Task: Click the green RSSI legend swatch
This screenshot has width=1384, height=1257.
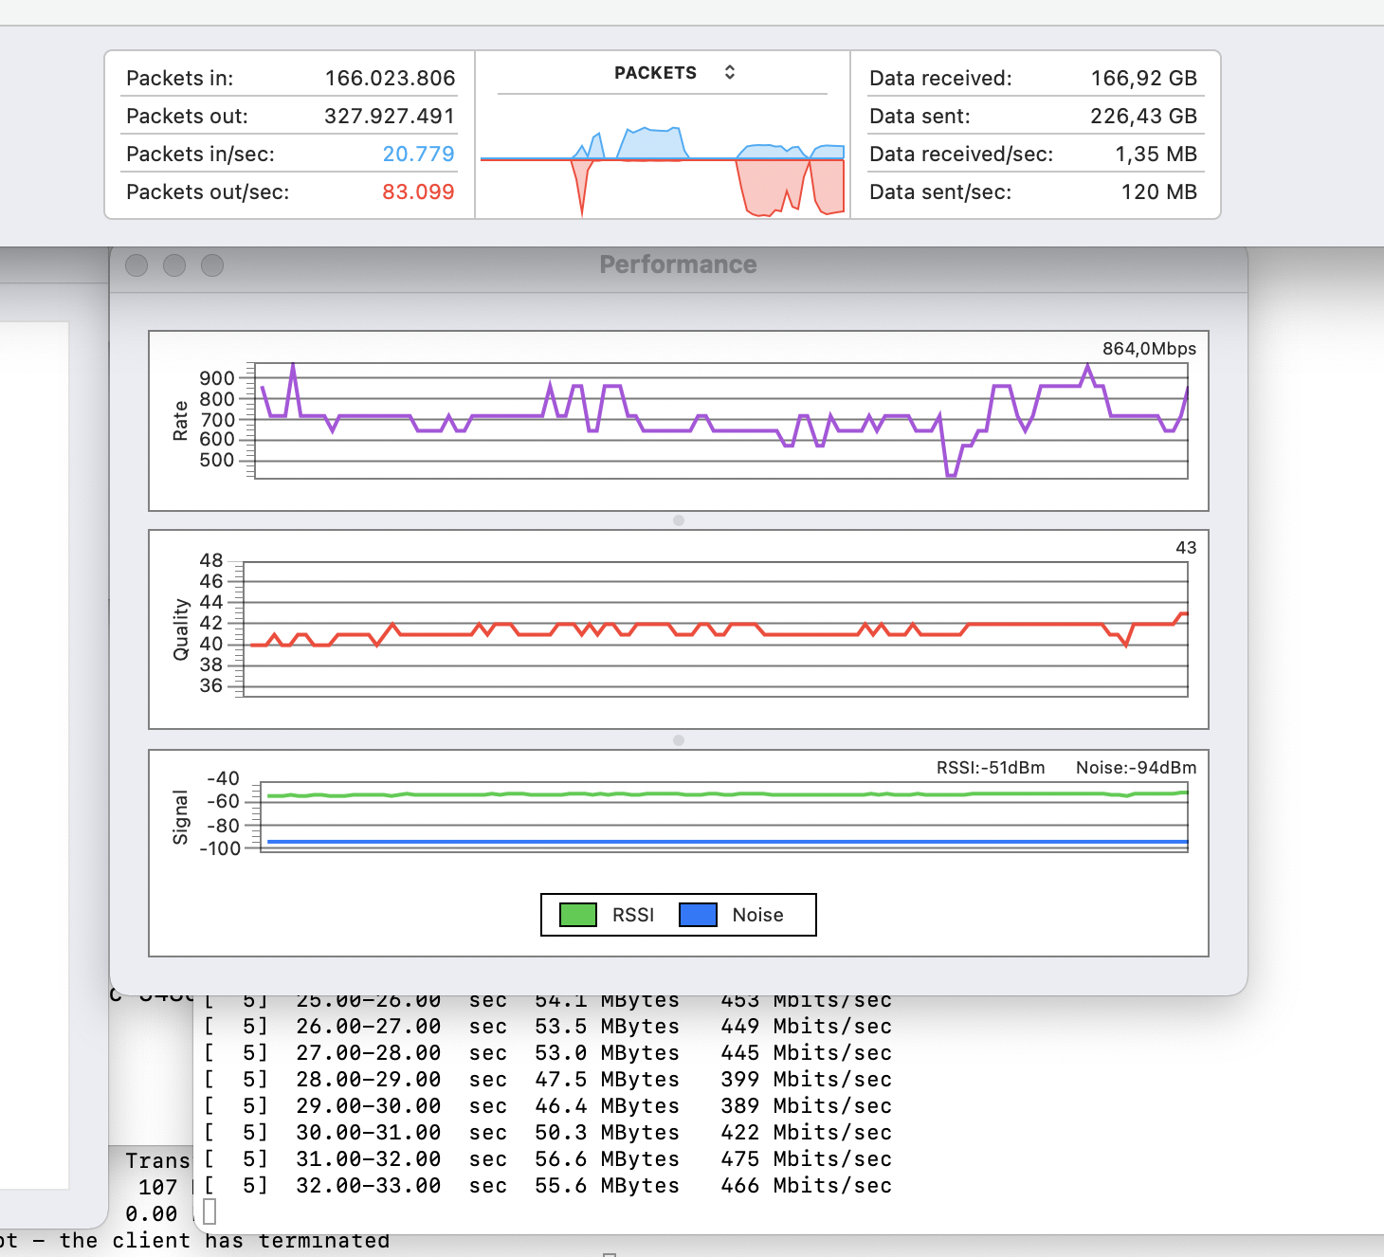Action: point(578,915)
